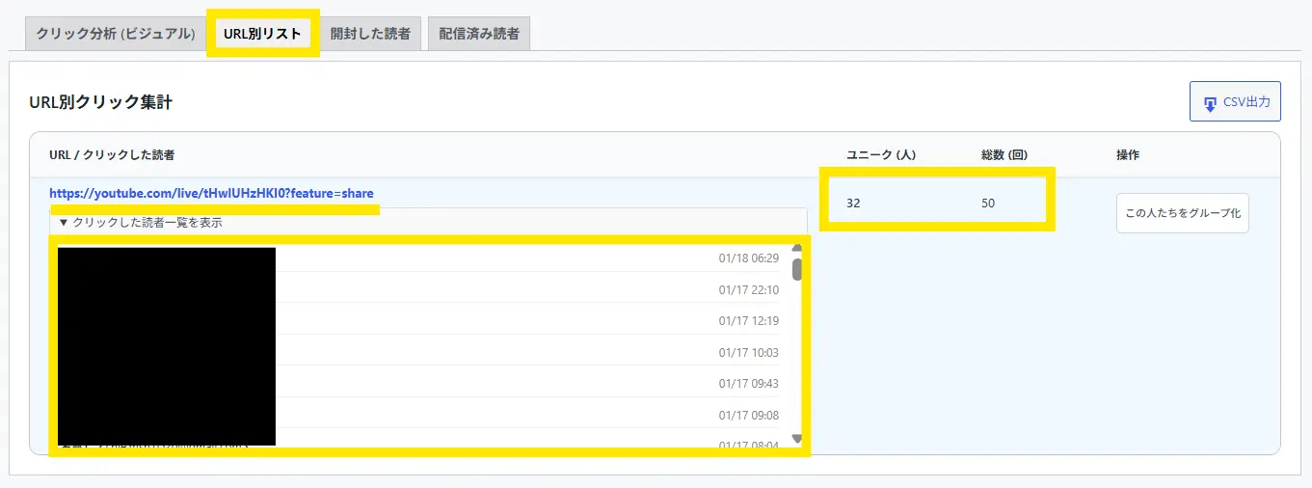Click the reader list scrollbar up arrow
This screenshot has width=1312, height=488.
[797, 248]
